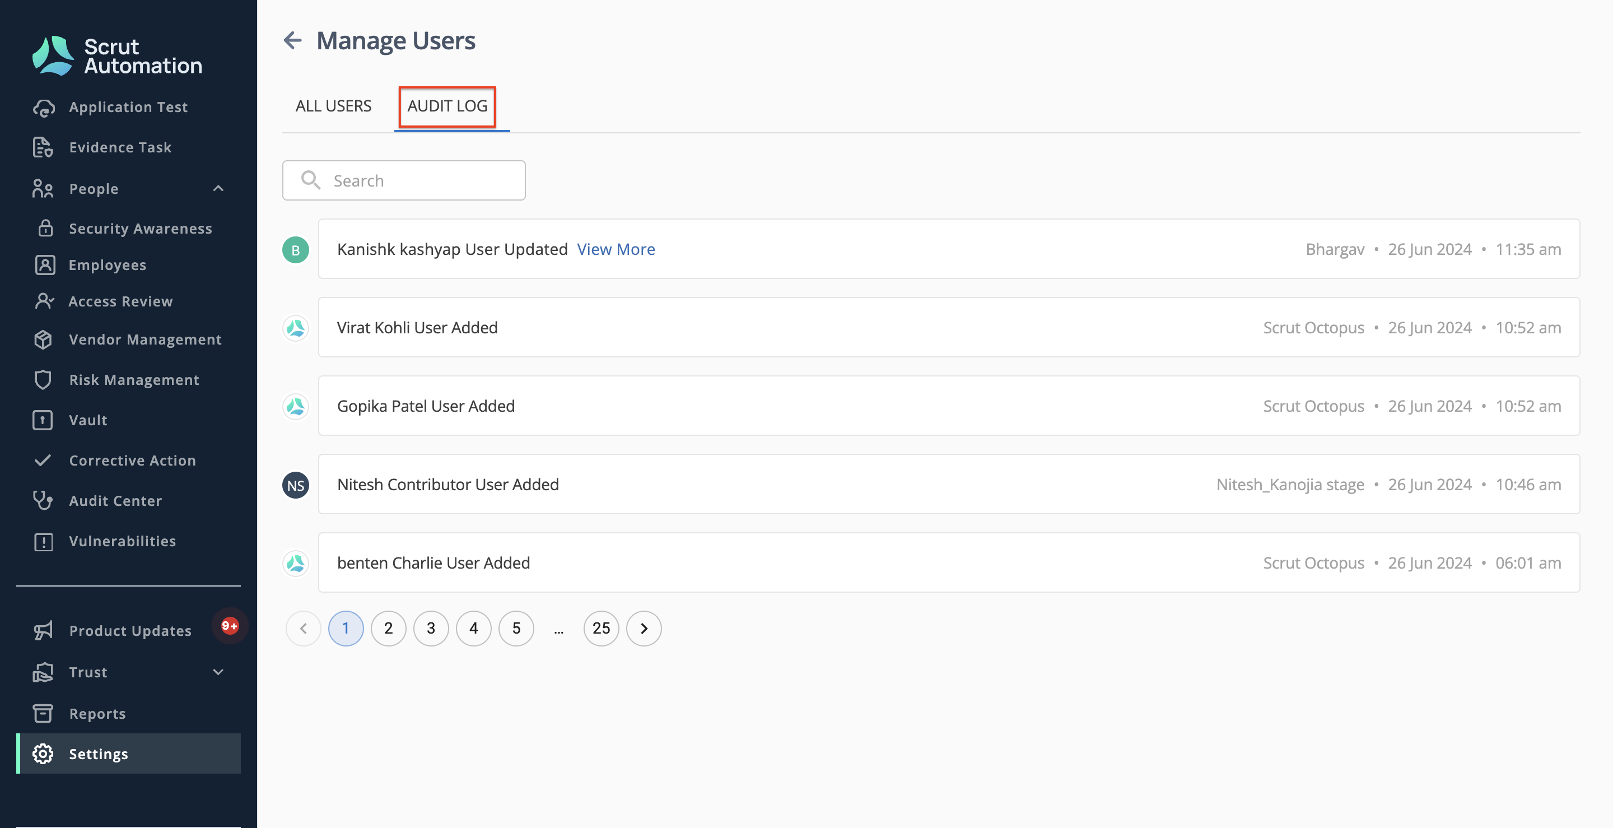Click the Trust icon in sidebar
Image resolution: width=1613 pixels, height=828 pixels.
pos(43,671)
